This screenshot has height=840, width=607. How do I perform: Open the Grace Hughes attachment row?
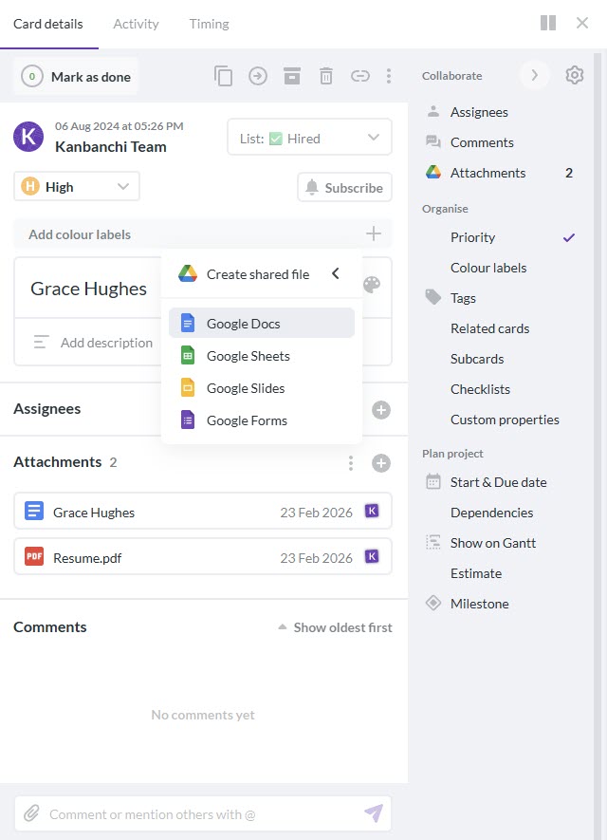pos(203,511)
